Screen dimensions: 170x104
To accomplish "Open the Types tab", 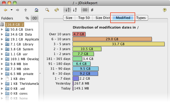I will pyautogui.click(x=141, y=18).
